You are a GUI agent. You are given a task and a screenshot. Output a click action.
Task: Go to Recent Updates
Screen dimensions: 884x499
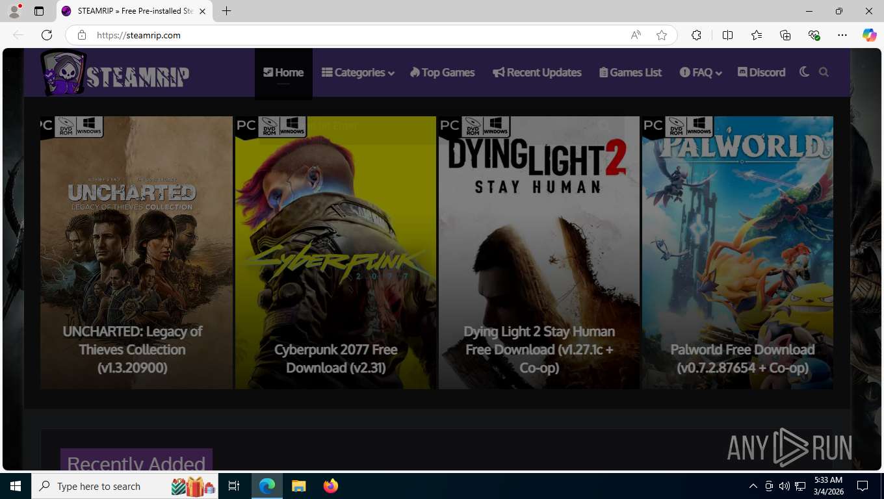tap(537, 73)
